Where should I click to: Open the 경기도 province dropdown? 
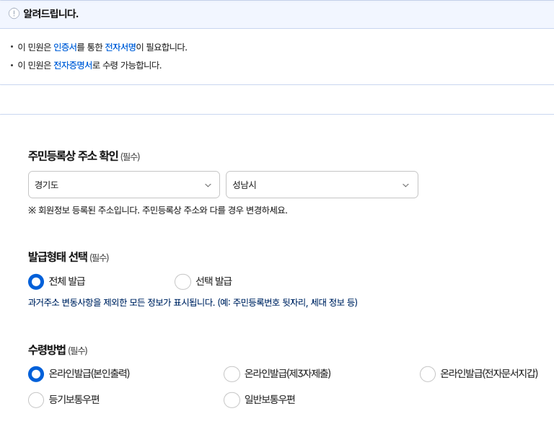124,185
